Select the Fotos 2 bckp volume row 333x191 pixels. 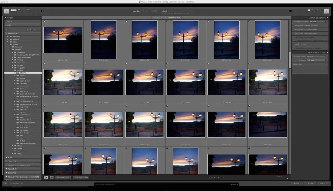22,169
